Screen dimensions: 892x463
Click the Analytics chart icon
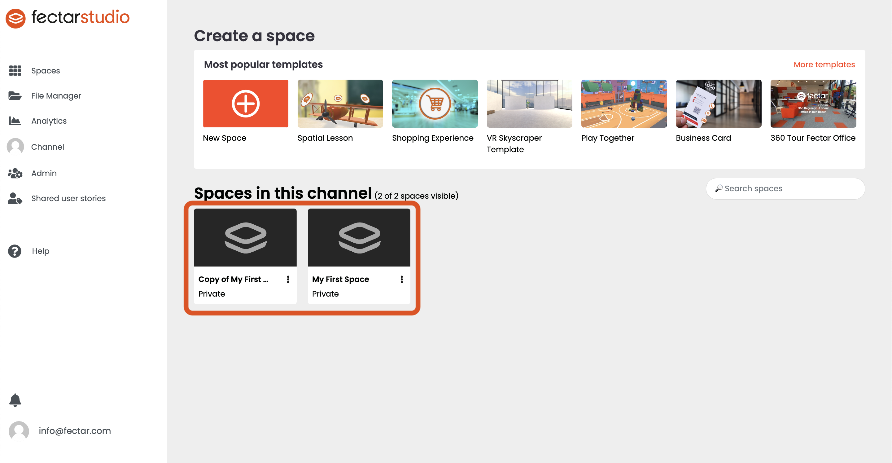point(15,121)
